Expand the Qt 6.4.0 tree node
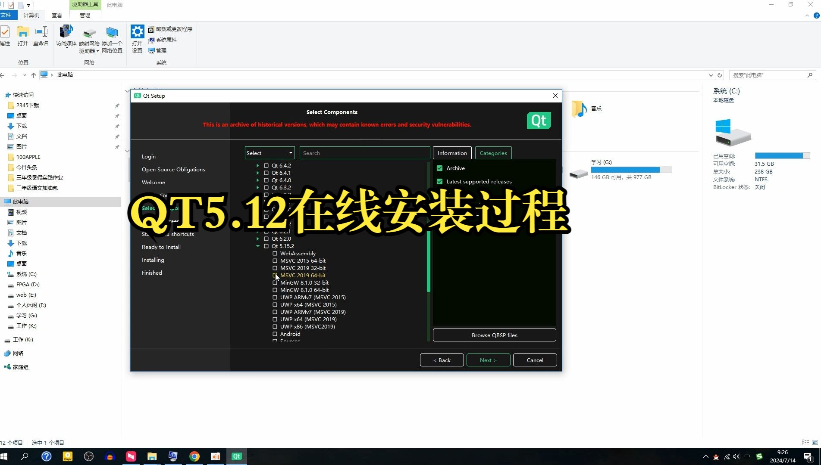 [x=257, y=180]
